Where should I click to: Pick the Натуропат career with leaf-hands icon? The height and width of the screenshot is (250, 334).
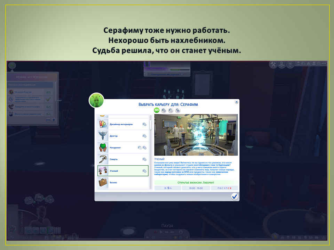tap(123, 148)
